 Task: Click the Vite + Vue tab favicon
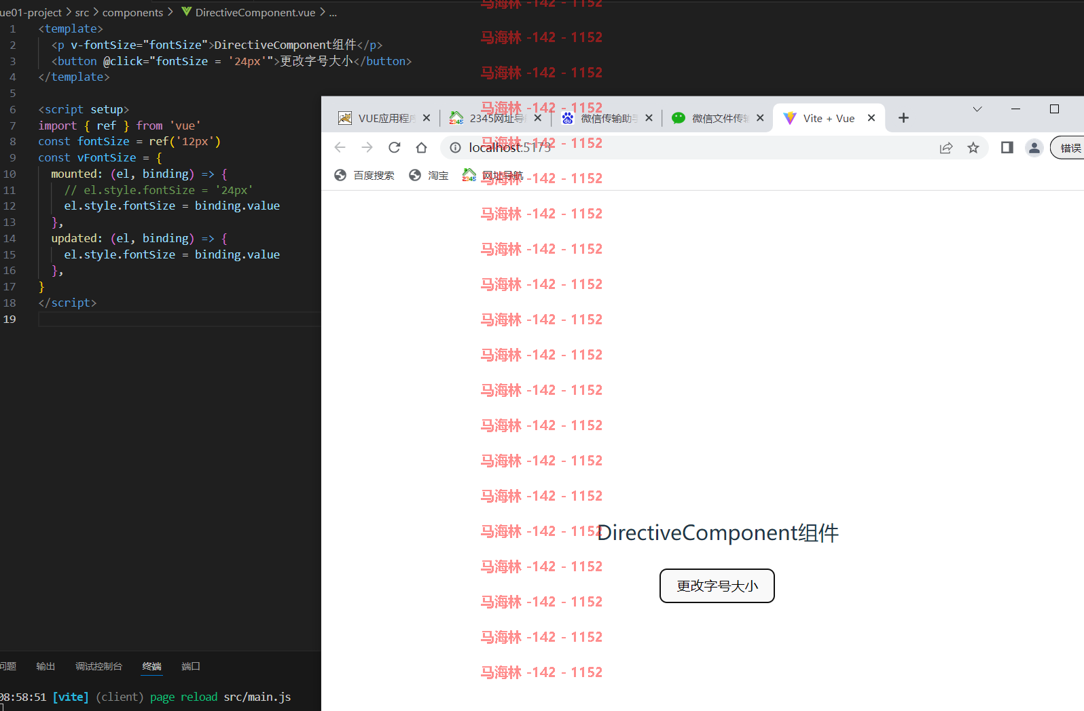click(790, 118)
